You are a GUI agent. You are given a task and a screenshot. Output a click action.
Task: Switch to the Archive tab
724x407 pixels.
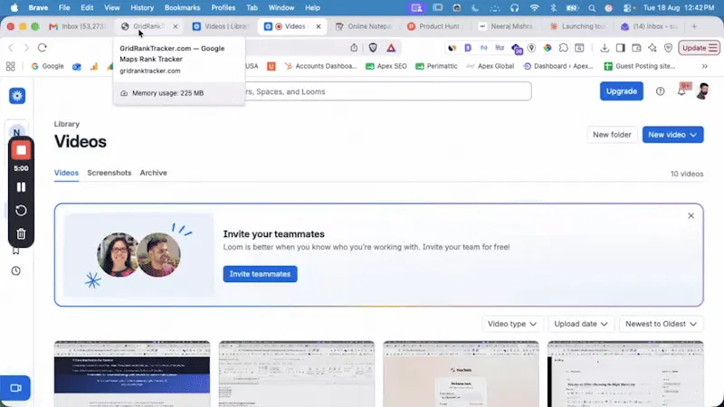153,173
